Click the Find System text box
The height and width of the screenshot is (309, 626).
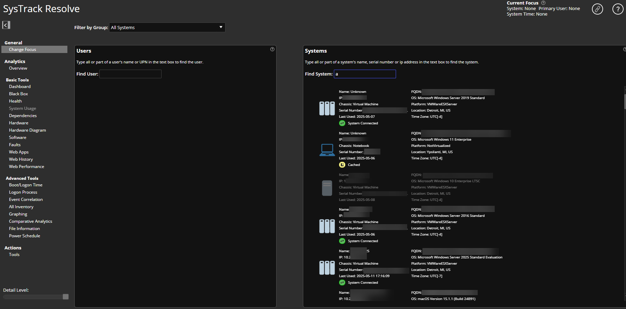pyautogui.click(x=365, y=74)
